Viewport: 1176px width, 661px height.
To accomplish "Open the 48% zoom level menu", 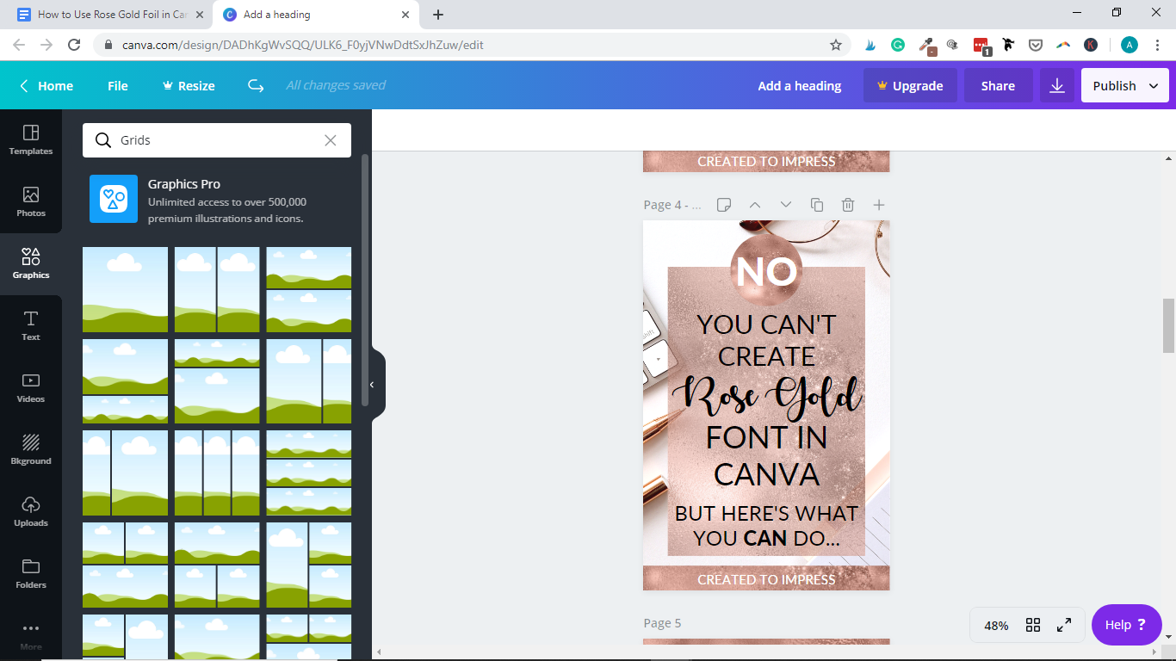I will coord(996,626).
